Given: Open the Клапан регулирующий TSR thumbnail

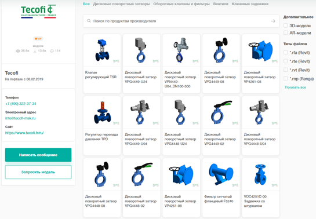Looking at the screenshot, I should pyautogui.click(x=102, y=50).
